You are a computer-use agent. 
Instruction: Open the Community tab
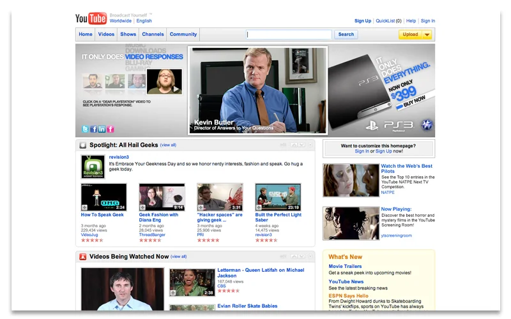(183, 34)
